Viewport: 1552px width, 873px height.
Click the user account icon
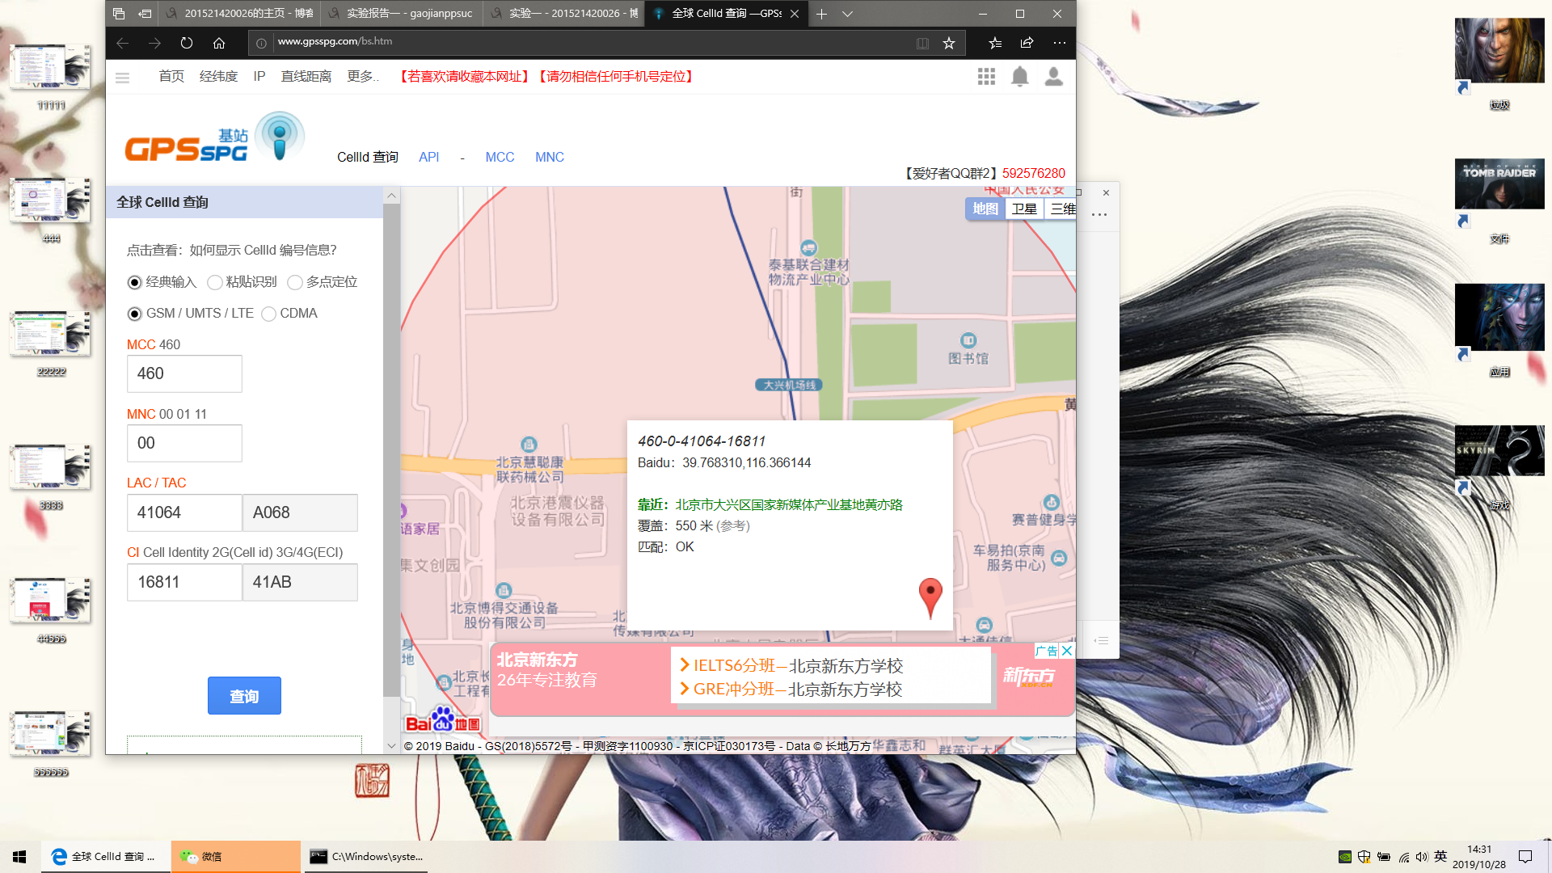[x=1053, y=77]
